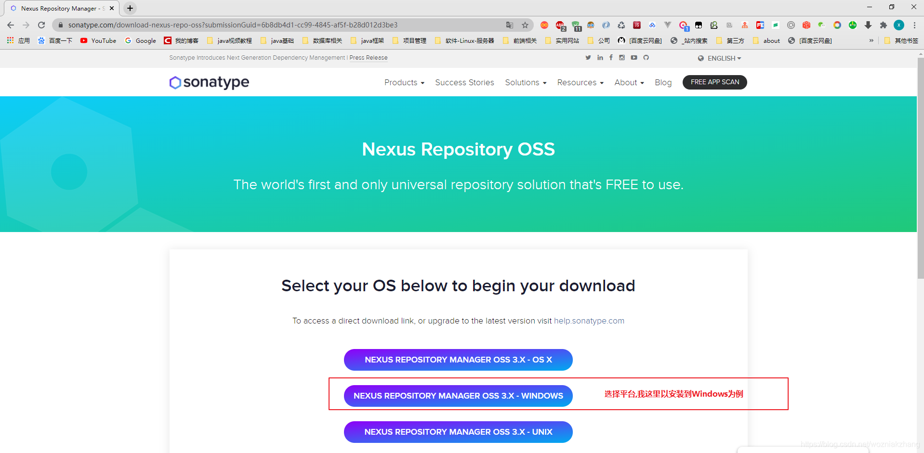Open the Extensions puzzle piece menu
924x453 pixels.
(884, 25)
